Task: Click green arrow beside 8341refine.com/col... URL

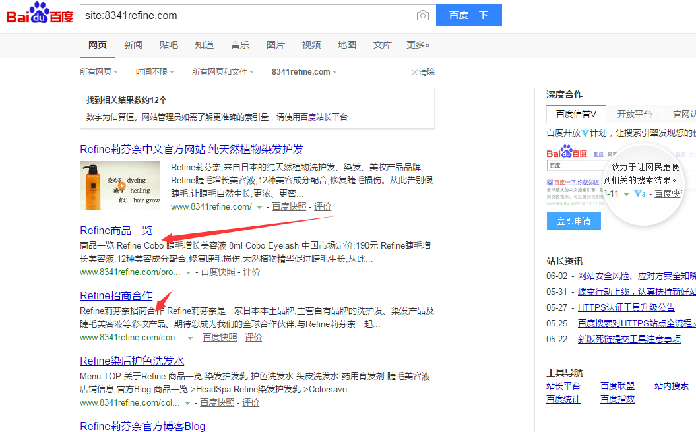Action: tap(189, 403)
